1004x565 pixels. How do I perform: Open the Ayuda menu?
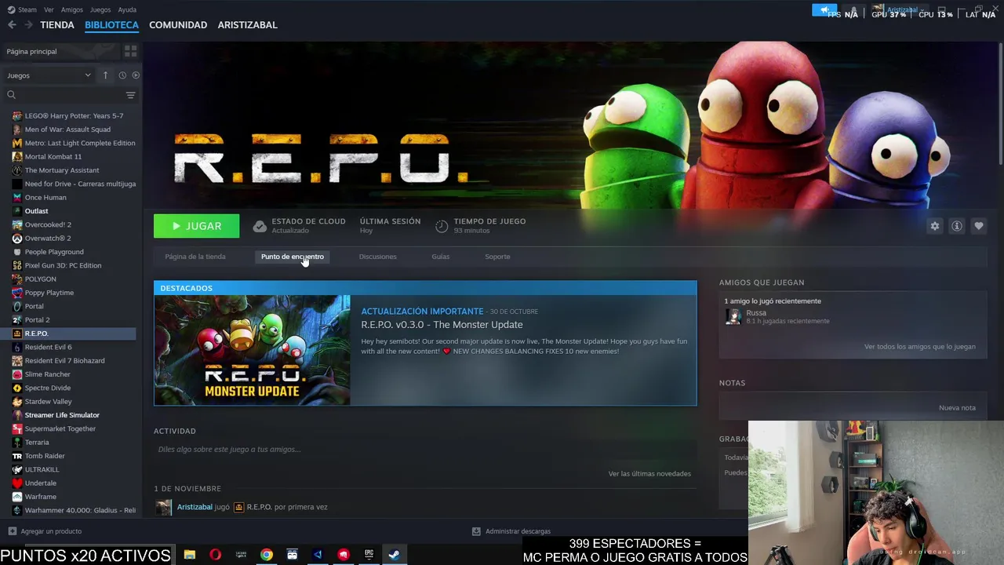pyautogui.click(x=127, y=10)
